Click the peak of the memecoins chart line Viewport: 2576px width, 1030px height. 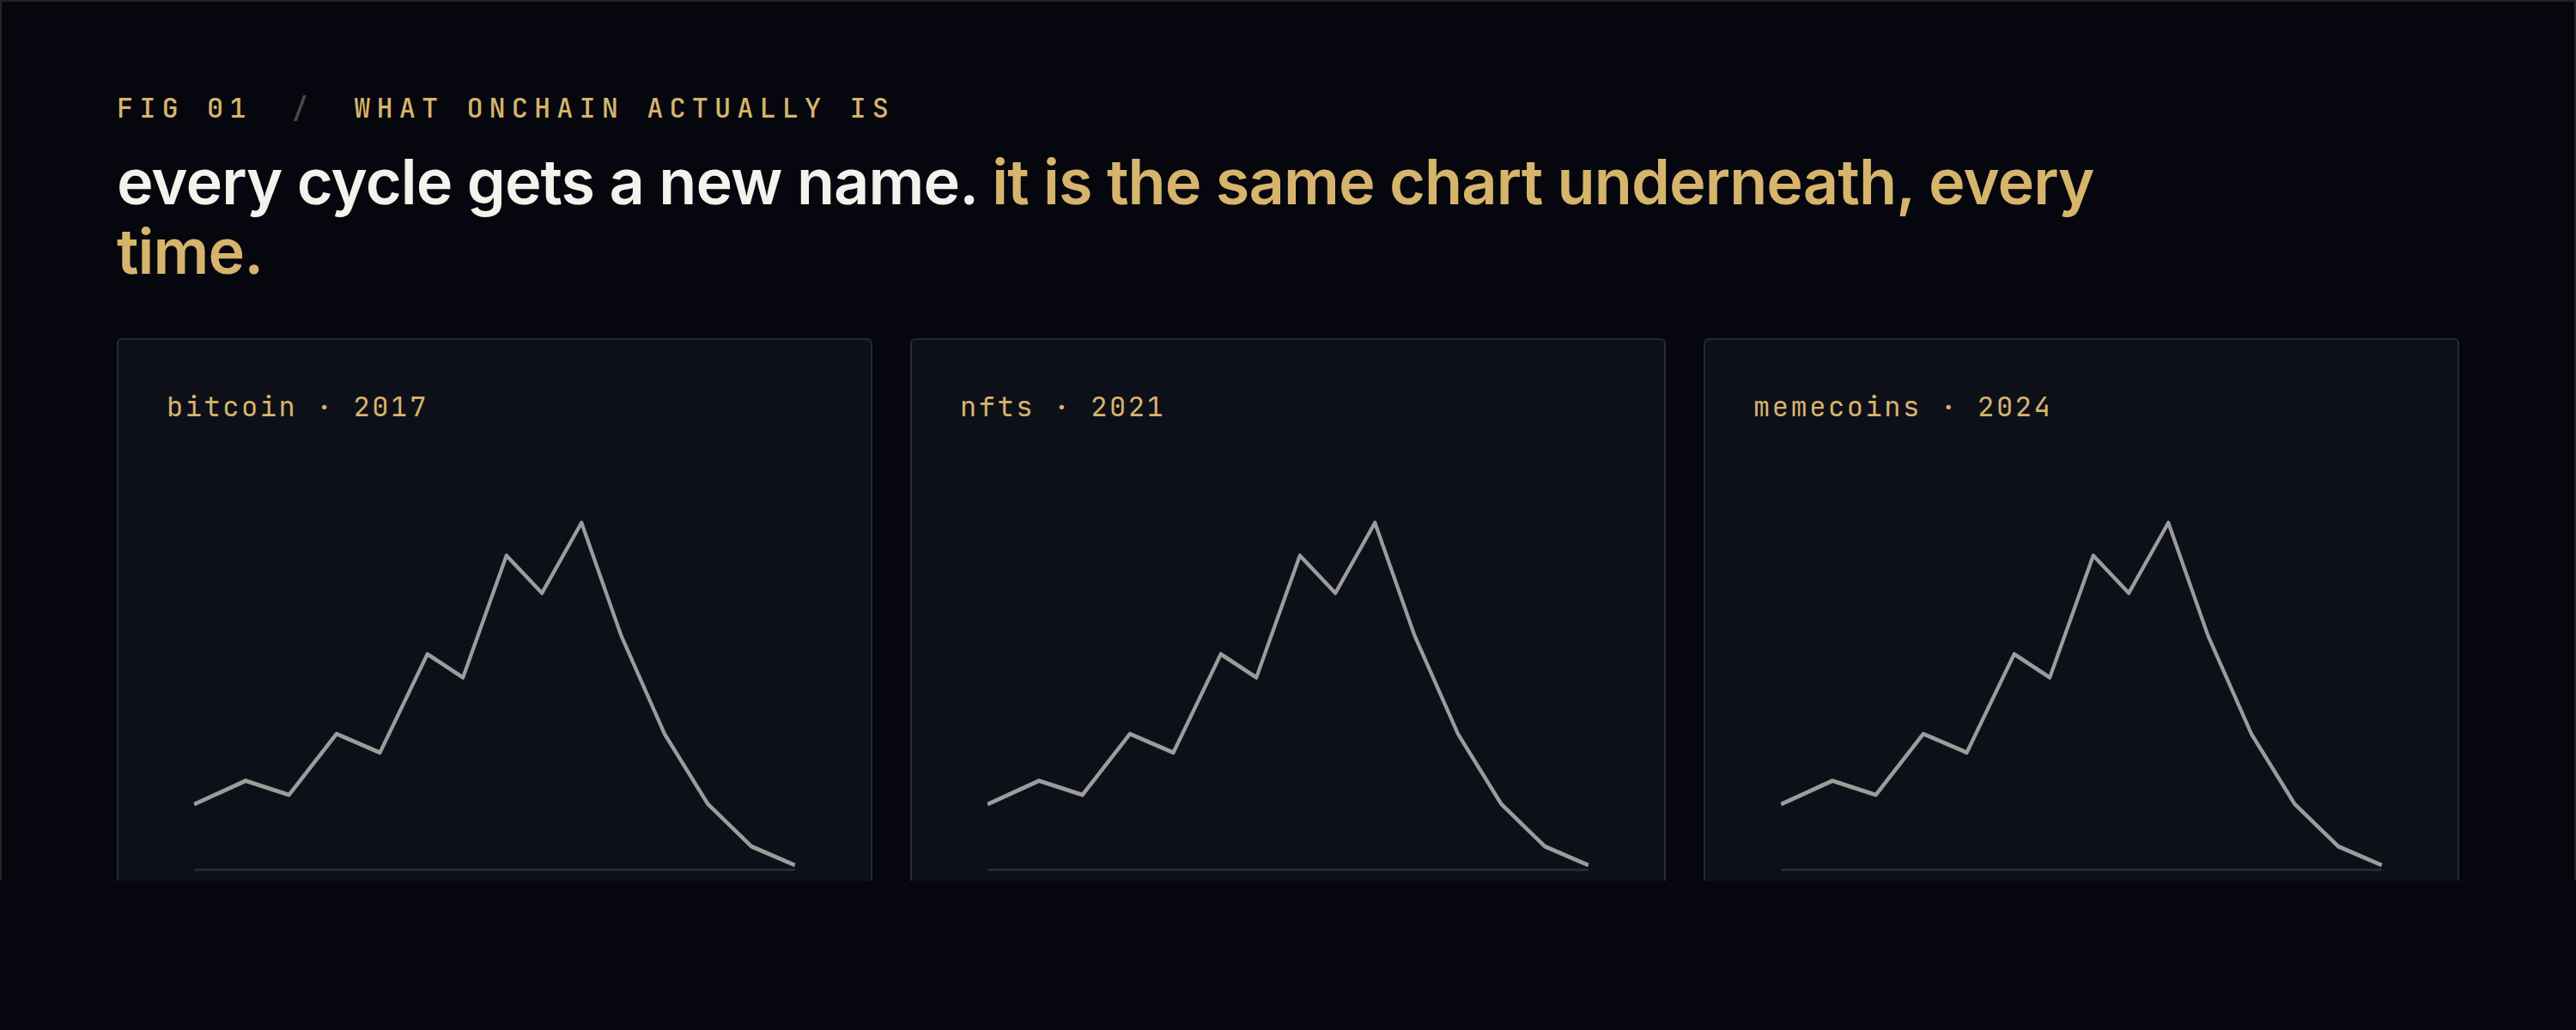(x=2167, y=523)
